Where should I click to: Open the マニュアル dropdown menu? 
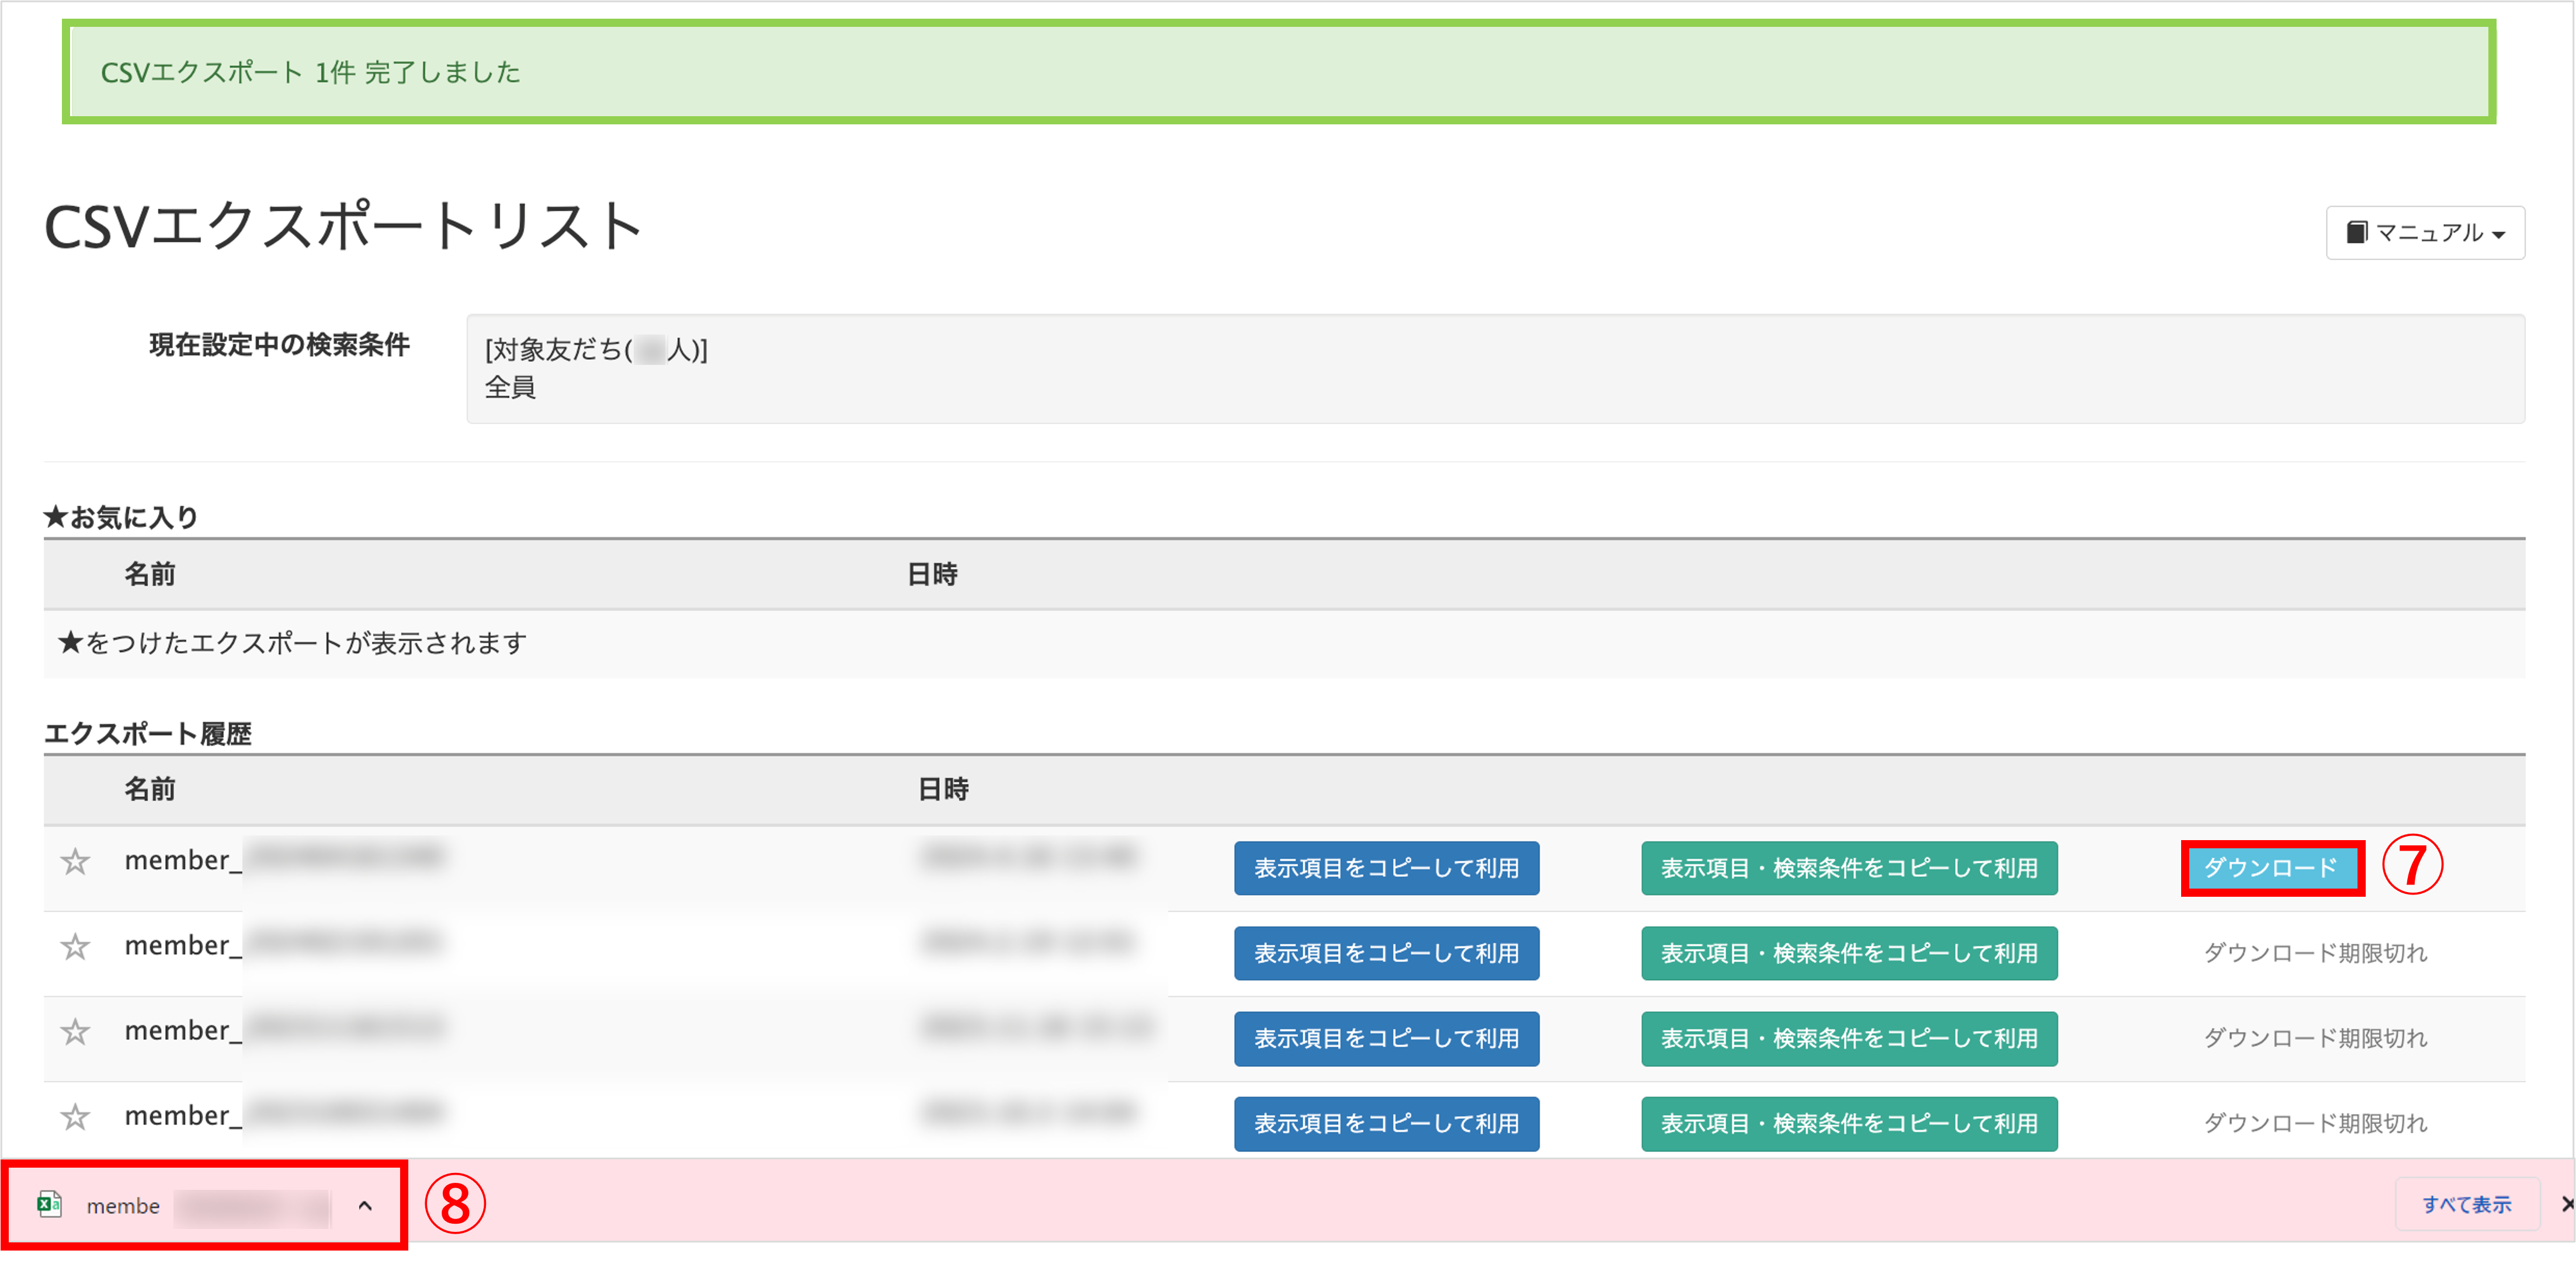2425,232
